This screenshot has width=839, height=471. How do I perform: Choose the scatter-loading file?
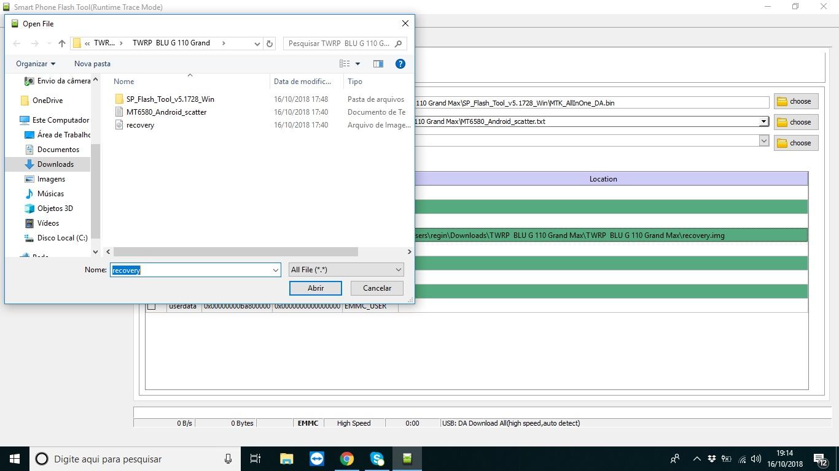tap(795, 122)
